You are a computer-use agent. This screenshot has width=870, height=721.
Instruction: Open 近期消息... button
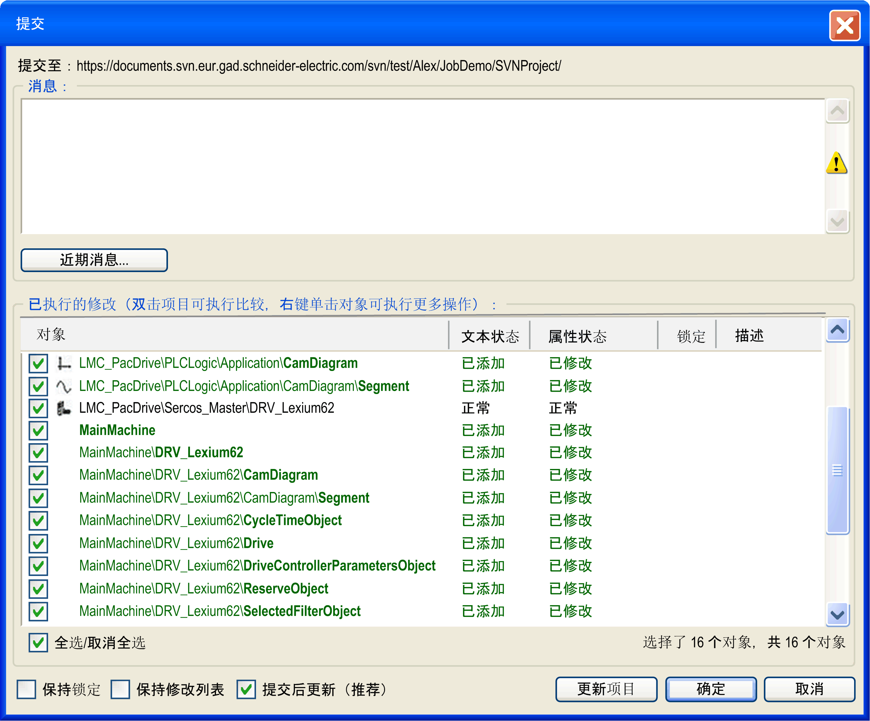click(94, 260)
